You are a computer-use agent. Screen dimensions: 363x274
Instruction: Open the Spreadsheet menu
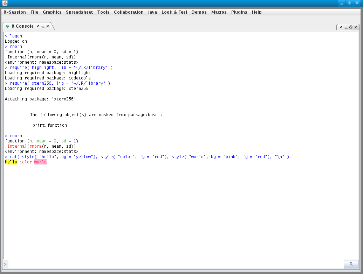click(x=80, y=12)
